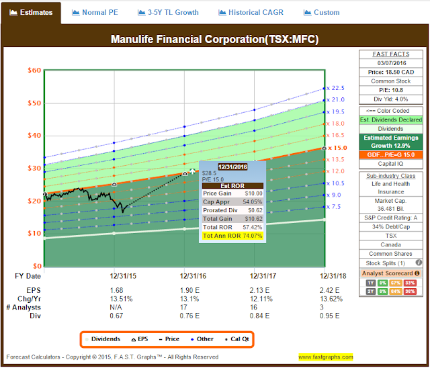
Task: Select the Historical CAGR tab
Action: point(251,13)
